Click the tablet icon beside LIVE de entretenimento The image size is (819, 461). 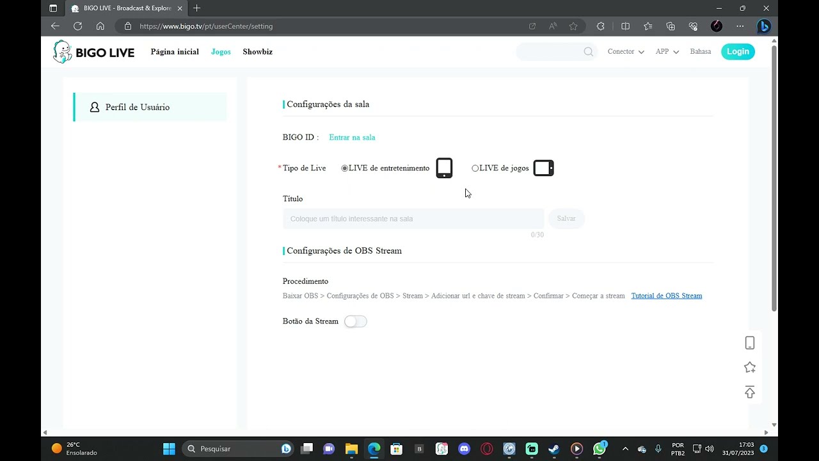pos(444,168)
